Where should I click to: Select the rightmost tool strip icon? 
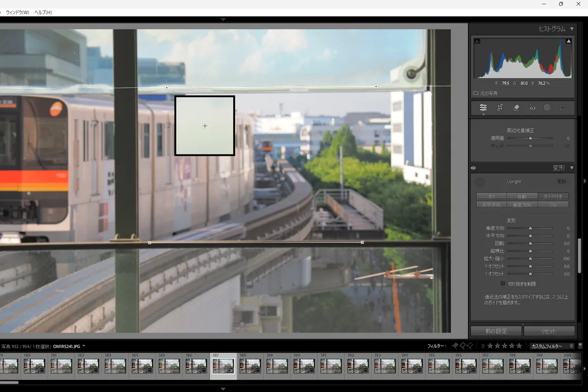(x=563, y=108)
